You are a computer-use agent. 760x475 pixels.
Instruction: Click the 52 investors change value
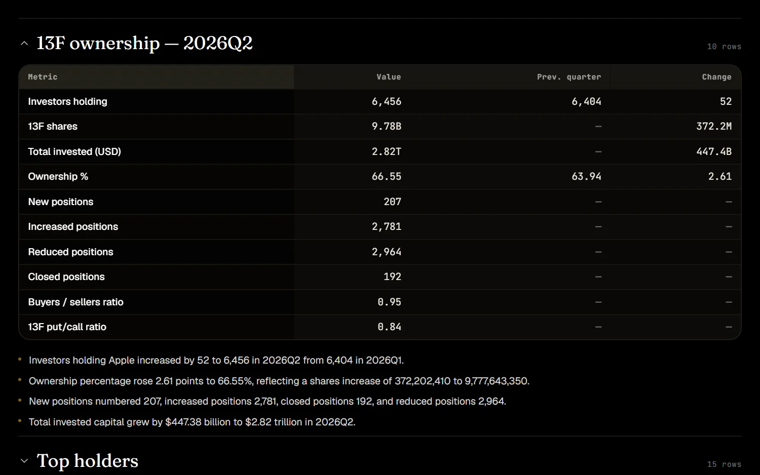coord(726,101)
